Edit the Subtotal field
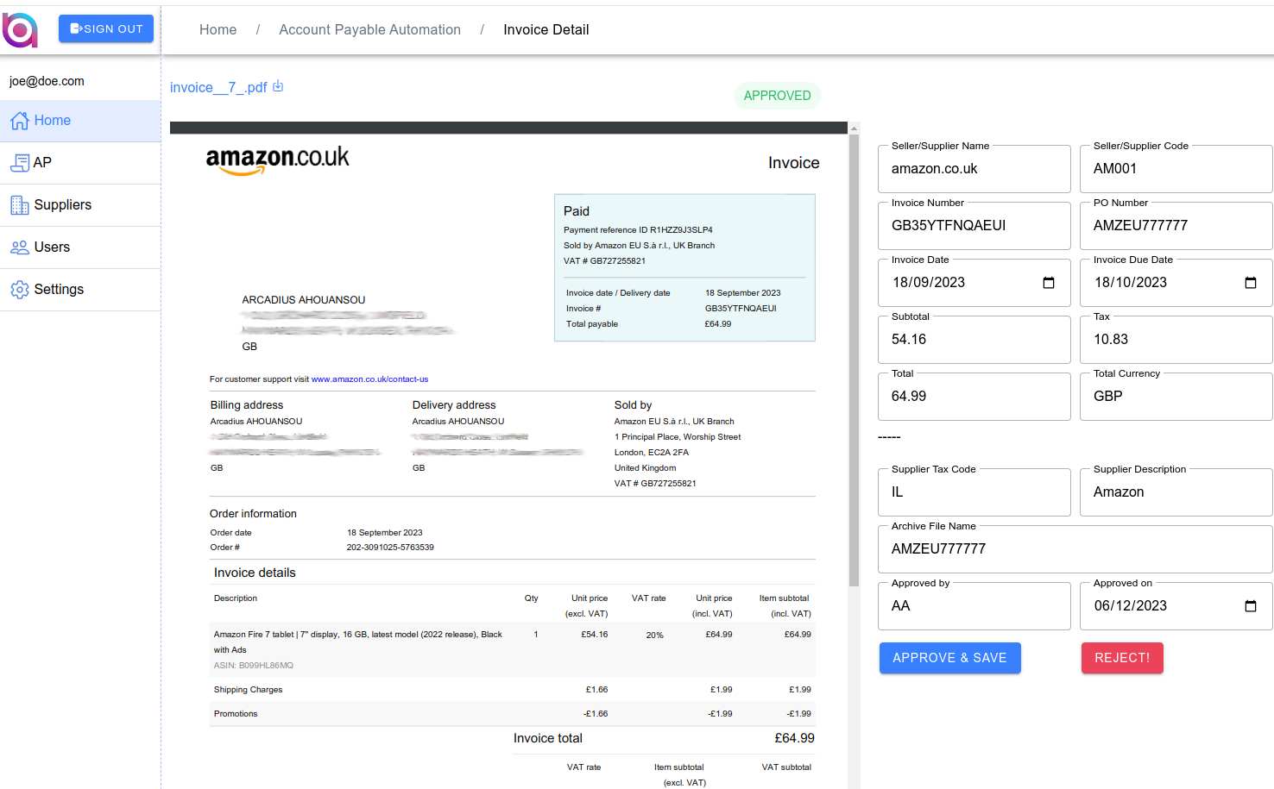1274x789 pixels. click(x=974, y=340)
